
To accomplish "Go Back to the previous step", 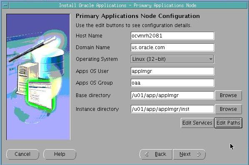I will click(x=156, y=154).
